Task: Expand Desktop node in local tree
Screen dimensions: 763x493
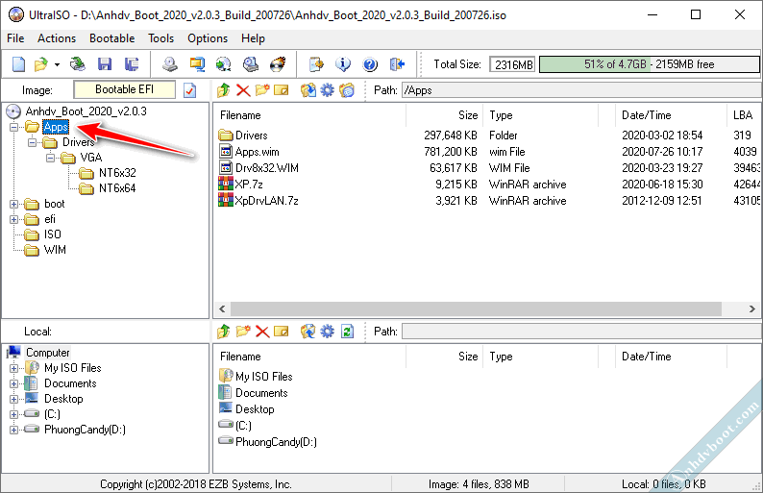Action: point(13,400)
